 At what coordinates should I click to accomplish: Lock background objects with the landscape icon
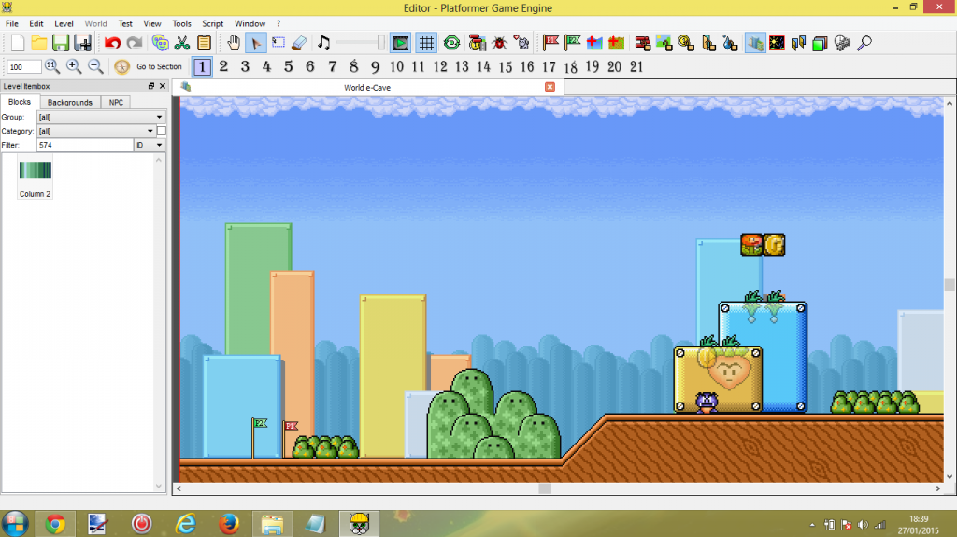coord(664,43)
